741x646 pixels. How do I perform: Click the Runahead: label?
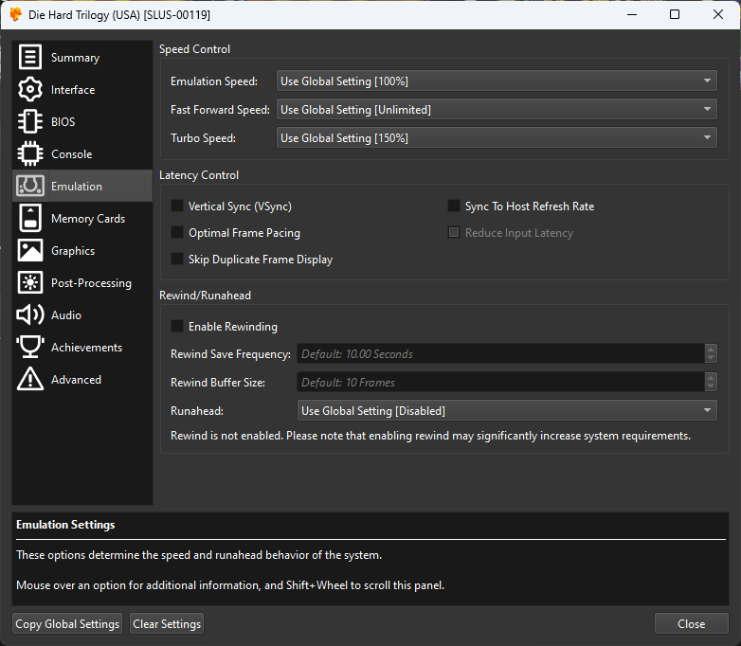(197, 411)
